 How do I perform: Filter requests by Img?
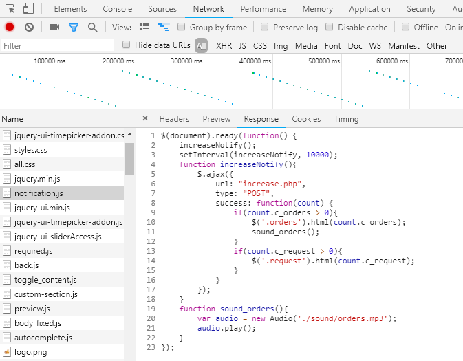tap(281, 46)
